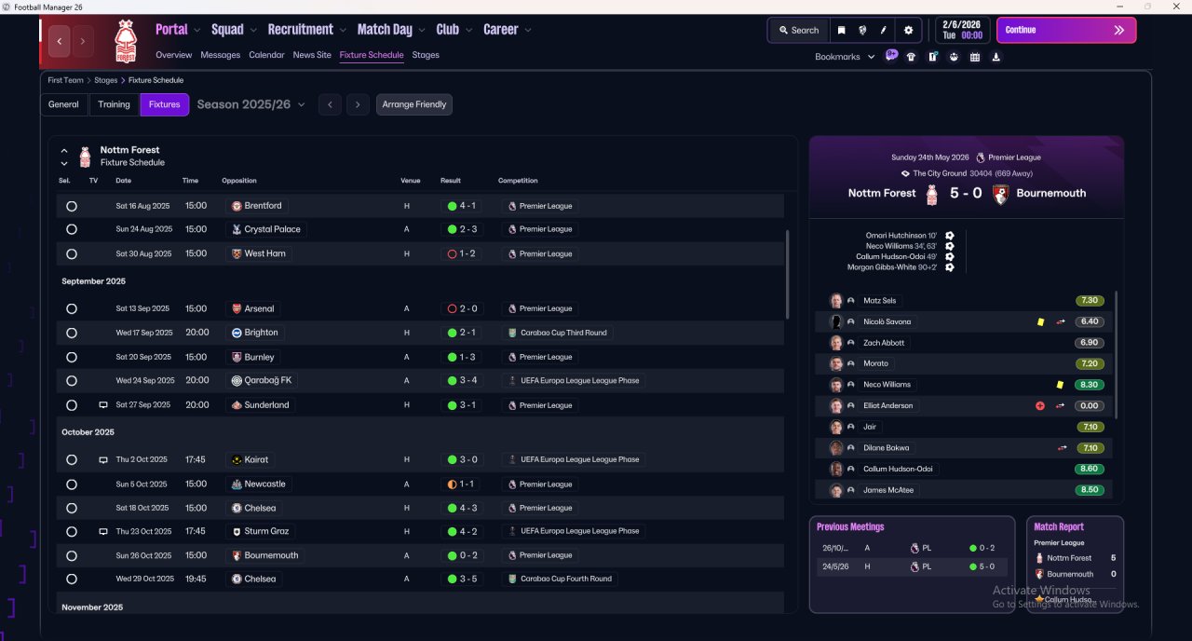Image resolution: width=1192 pixels, height=641 pixels.
Task: Select the Newcastle fixture radio button
Action: 72,484
